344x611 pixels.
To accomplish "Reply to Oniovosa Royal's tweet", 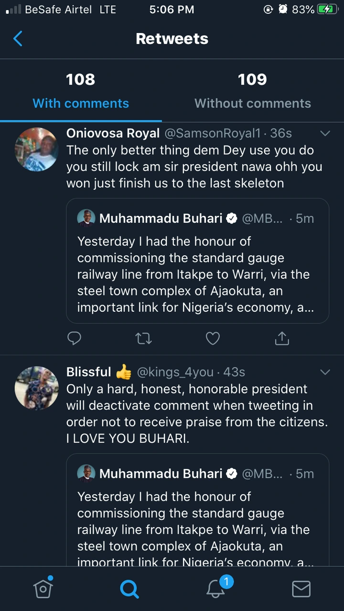I will [x=74, y=338].
